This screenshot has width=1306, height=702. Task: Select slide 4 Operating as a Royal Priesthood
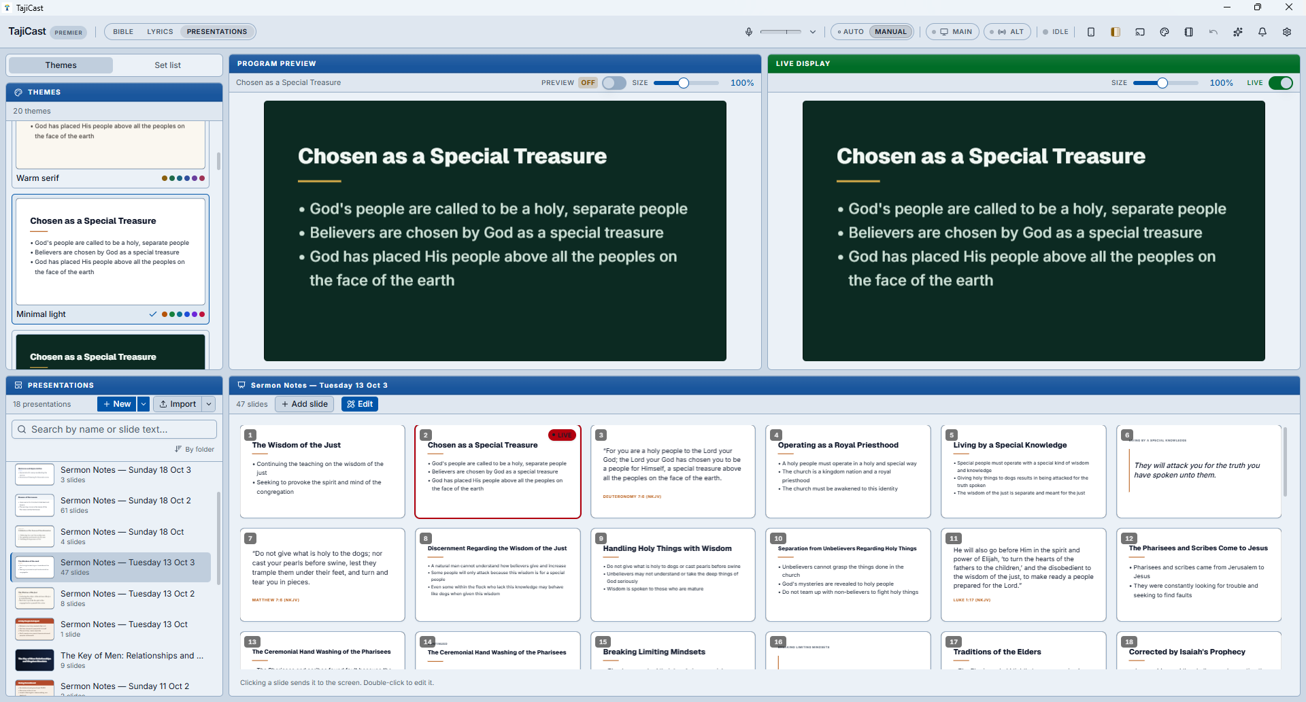[848, 471]
